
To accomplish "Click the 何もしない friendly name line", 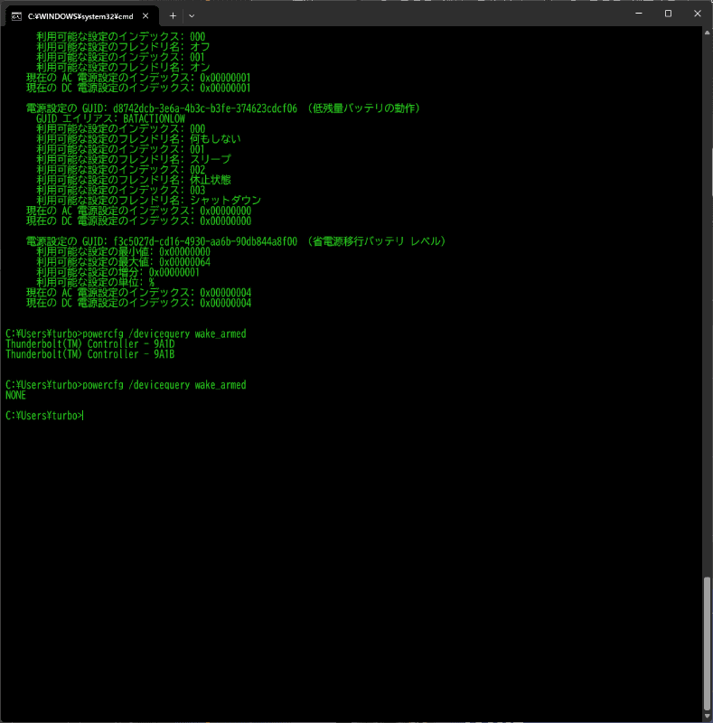I will (139, 139).
